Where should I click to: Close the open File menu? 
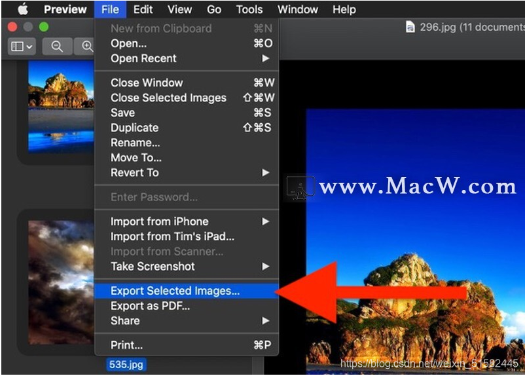click(110, 9)
